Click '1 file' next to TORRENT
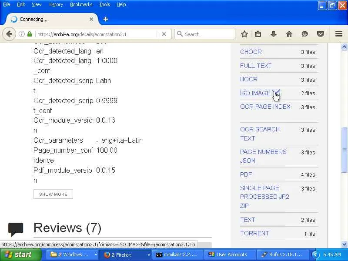 (x=309, y=234)
